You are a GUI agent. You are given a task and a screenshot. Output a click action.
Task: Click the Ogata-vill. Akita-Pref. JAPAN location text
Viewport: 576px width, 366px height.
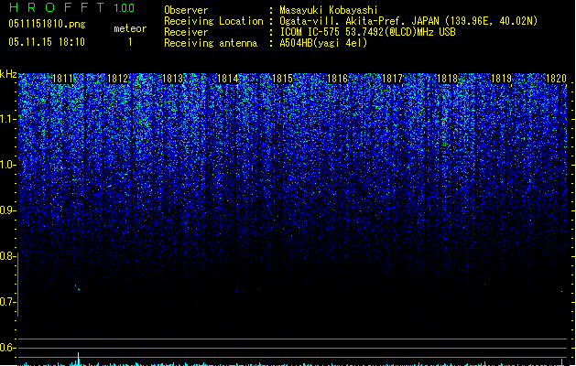click(408, 21)
